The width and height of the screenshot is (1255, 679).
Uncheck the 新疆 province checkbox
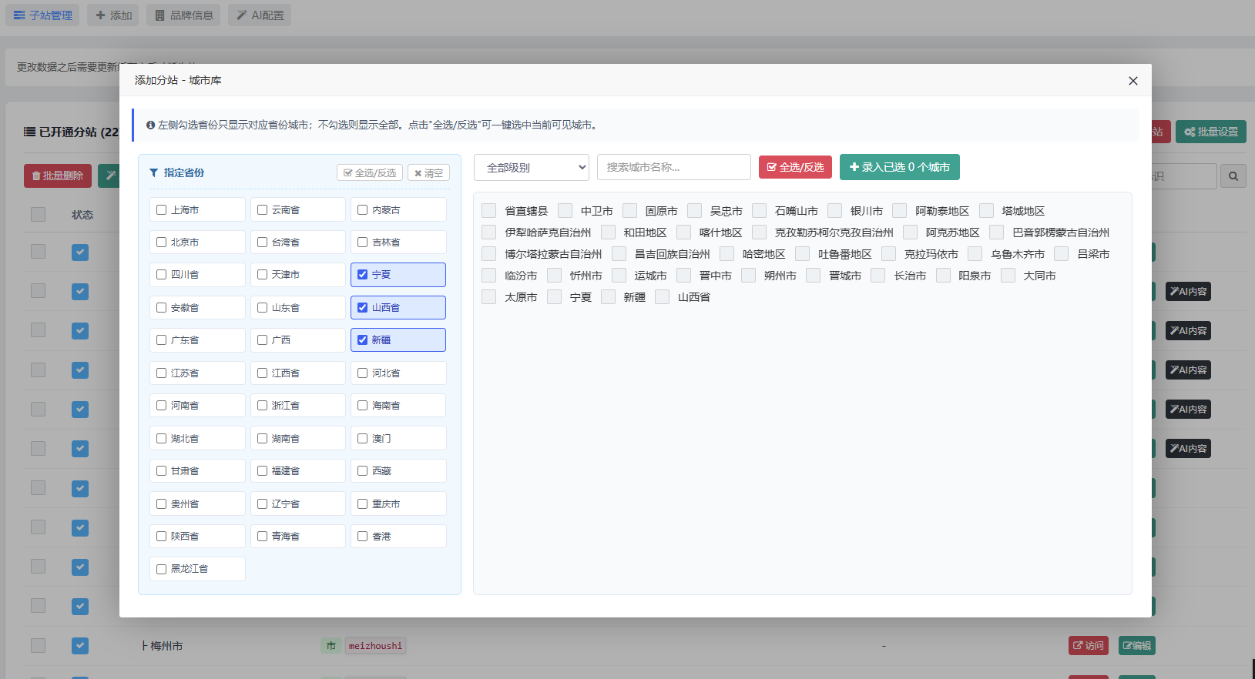pyautogui.click(x=363, y=339)
